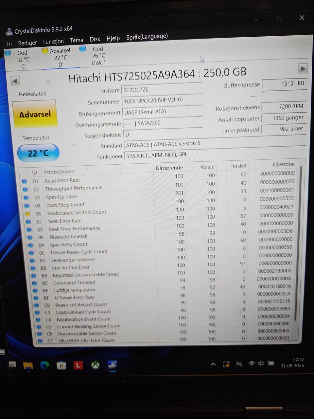314x419 pixels.
Task: Open the Tema menu
Action: [x=77, y=40]
